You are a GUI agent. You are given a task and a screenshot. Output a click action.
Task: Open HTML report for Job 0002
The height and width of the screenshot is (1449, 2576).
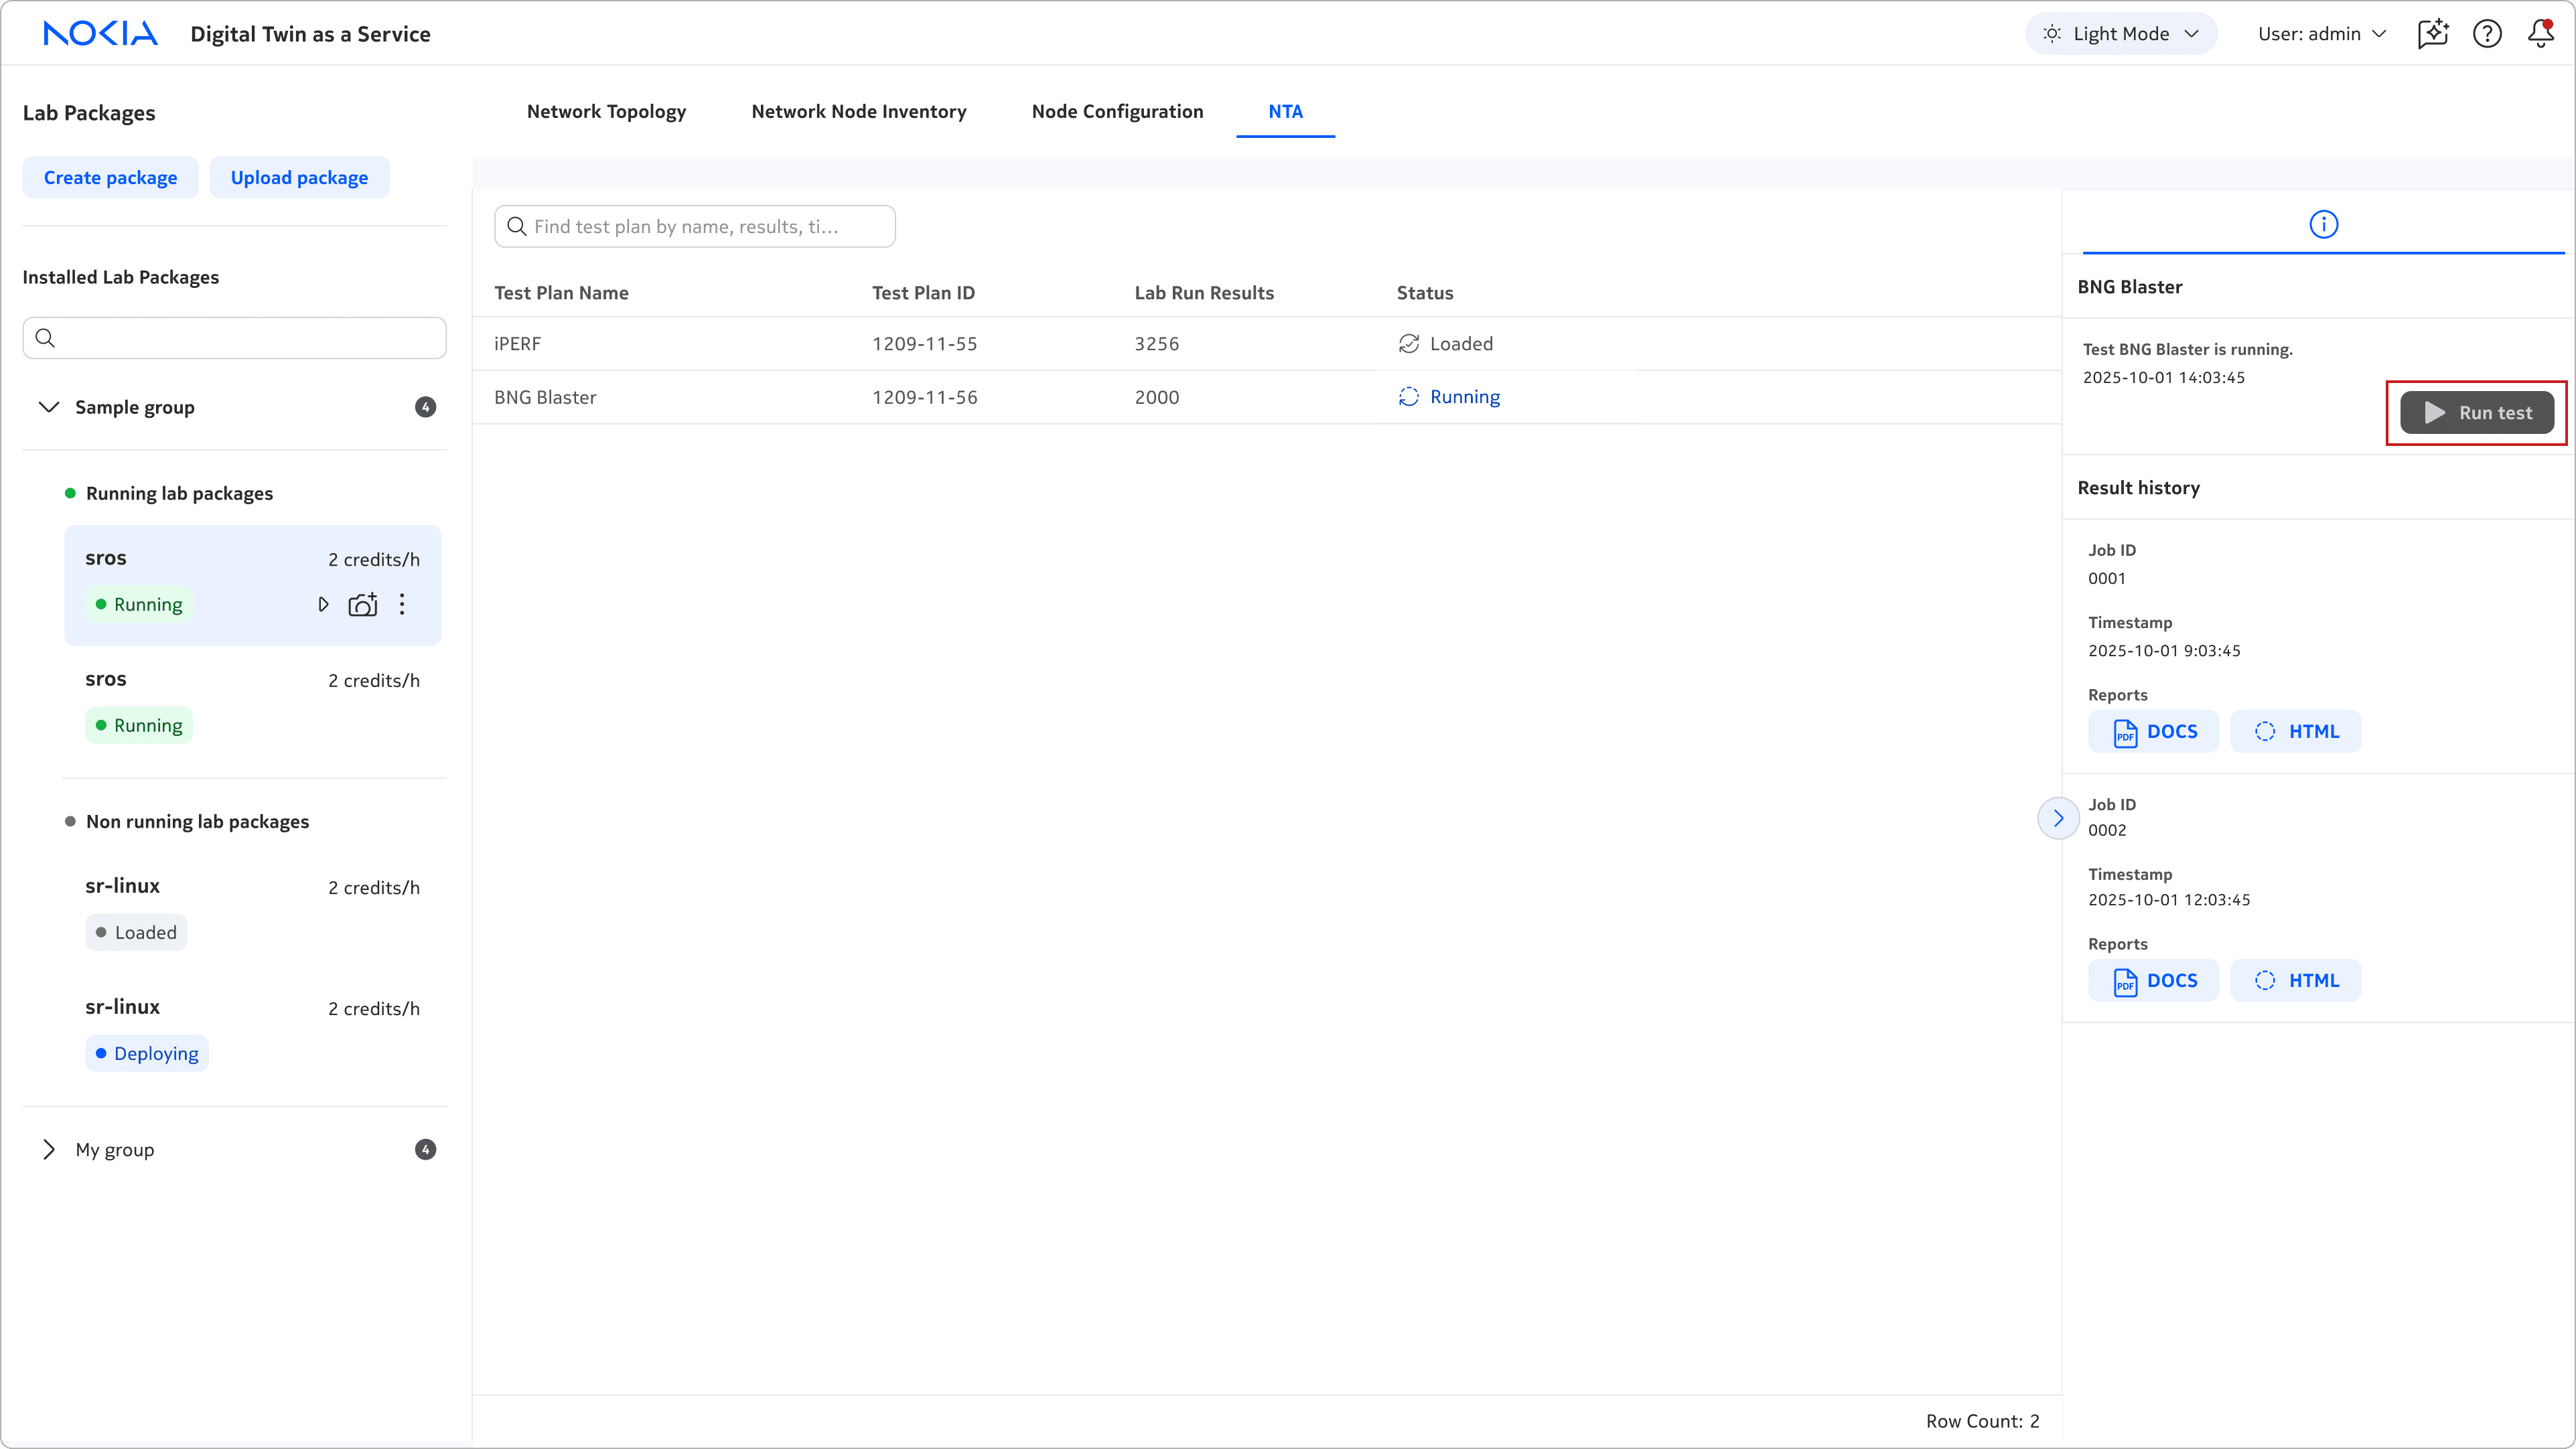(x=2295, y=981)
